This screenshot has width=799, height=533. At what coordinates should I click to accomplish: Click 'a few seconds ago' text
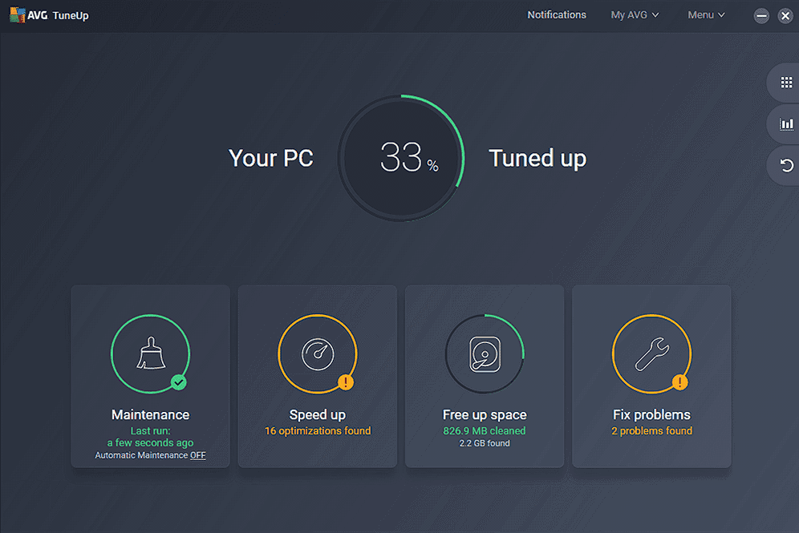(x=150, y=442)
